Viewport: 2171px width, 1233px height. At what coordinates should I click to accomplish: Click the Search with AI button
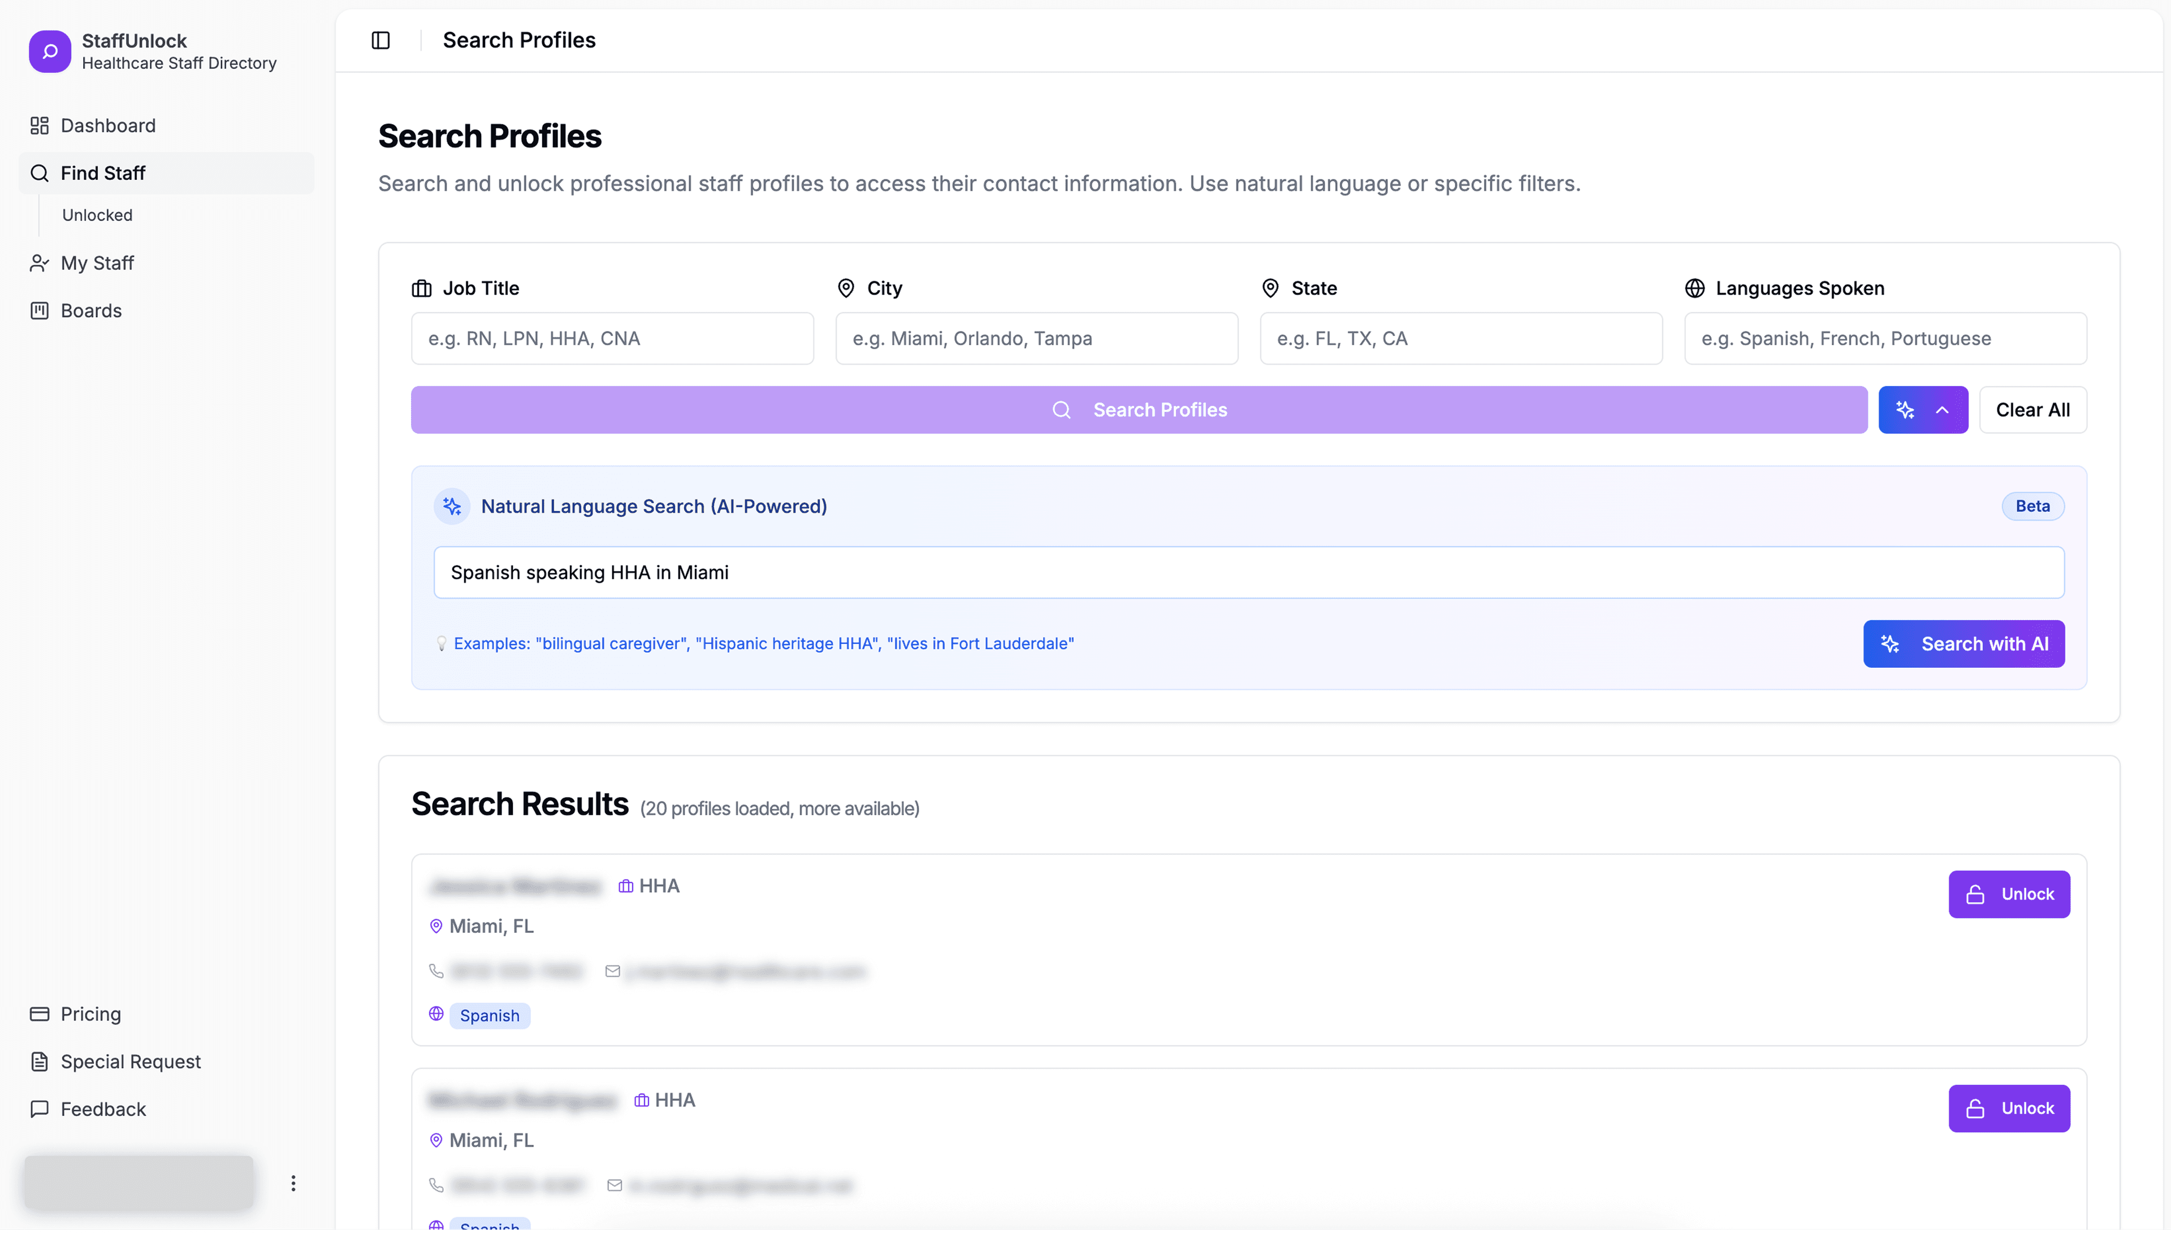1963,643
